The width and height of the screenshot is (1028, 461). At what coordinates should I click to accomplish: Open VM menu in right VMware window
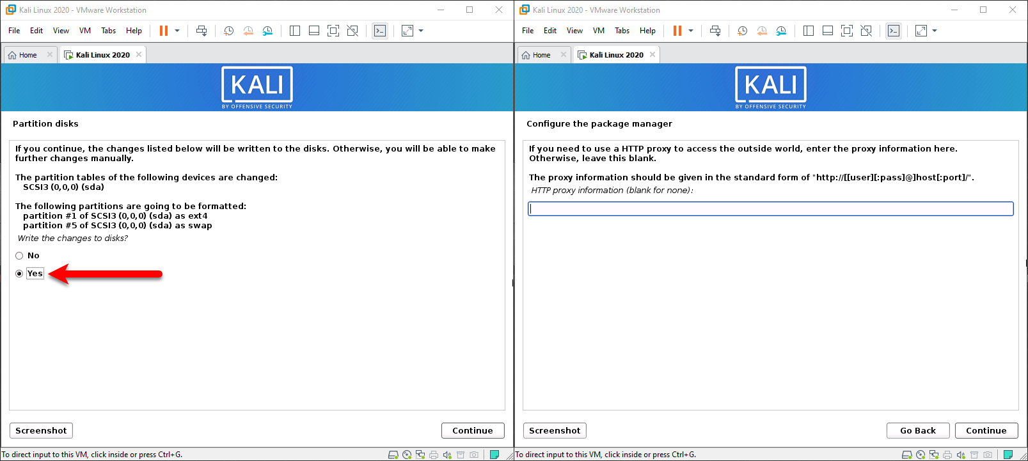tap(599, 31)
